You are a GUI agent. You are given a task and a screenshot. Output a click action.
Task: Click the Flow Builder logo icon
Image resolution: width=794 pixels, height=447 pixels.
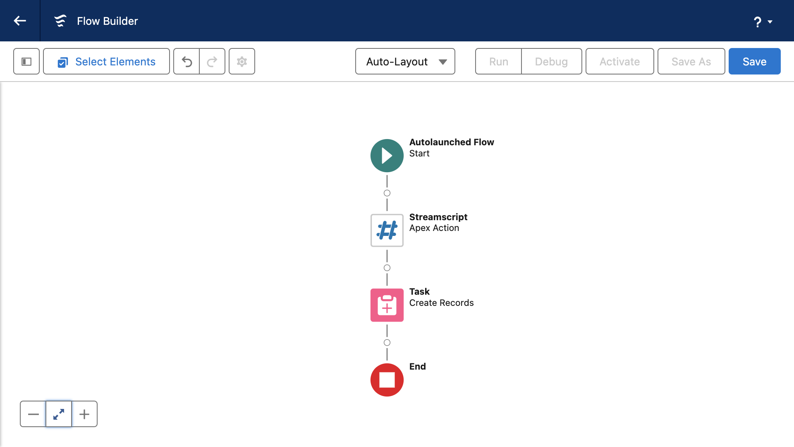(60, 21)
